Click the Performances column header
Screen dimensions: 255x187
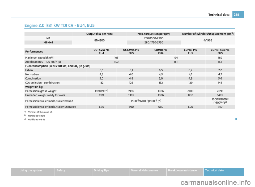coord(34,52)
